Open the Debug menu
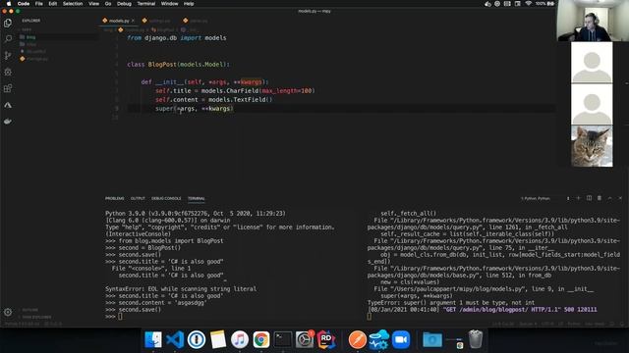This screenshot has height=353, width=629. (124, 4)
